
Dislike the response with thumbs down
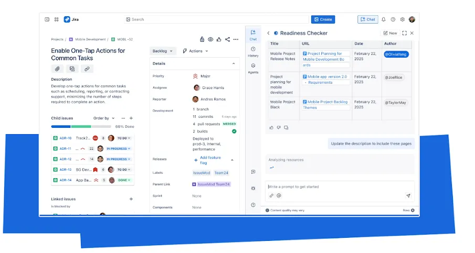tap(279, 128)
